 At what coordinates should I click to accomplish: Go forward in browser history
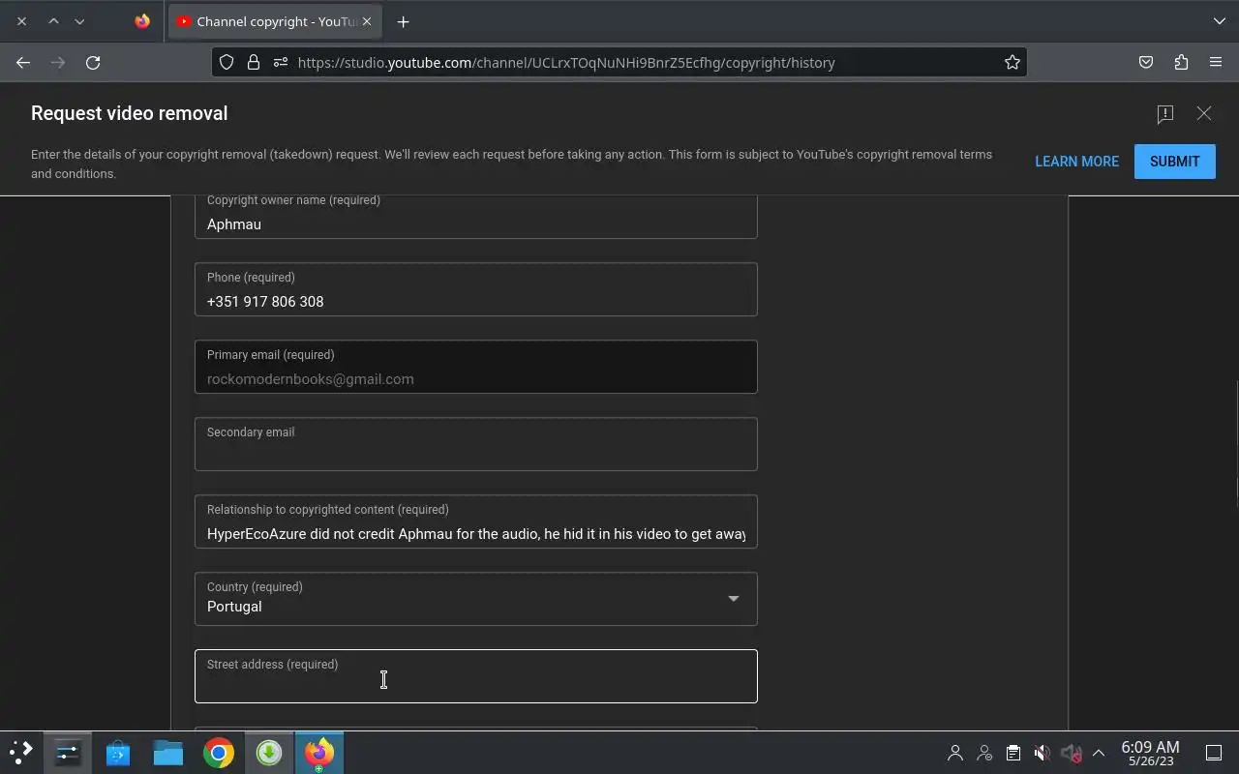click(58, 62)
